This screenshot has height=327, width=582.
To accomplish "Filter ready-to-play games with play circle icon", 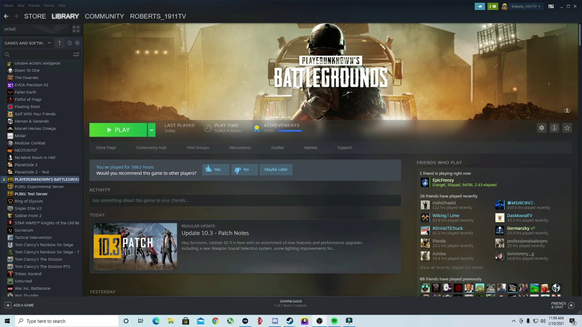I will [x=77, y=43].
